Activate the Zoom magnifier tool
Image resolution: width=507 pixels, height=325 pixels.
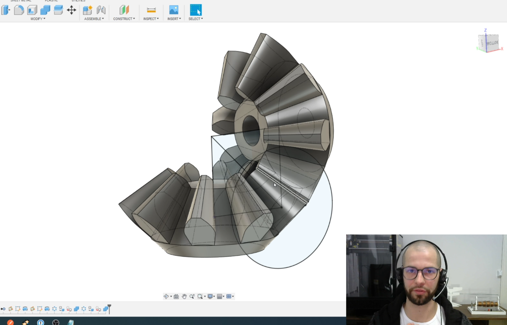click(x=192, y=296)
